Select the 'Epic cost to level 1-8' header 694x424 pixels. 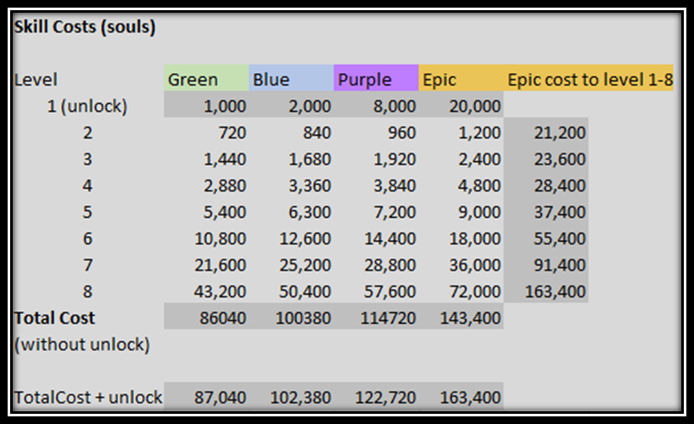tap(590, 80)
